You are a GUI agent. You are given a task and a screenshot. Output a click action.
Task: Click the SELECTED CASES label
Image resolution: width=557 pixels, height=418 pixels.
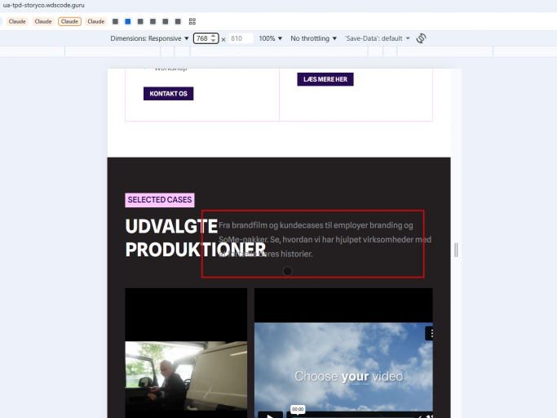pos(160,200)
